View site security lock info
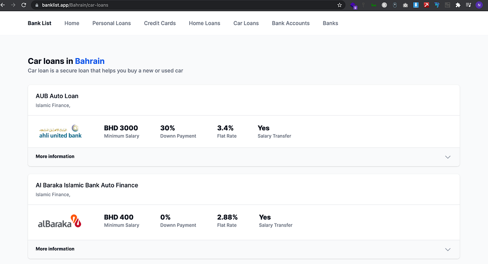 (36, 5)
